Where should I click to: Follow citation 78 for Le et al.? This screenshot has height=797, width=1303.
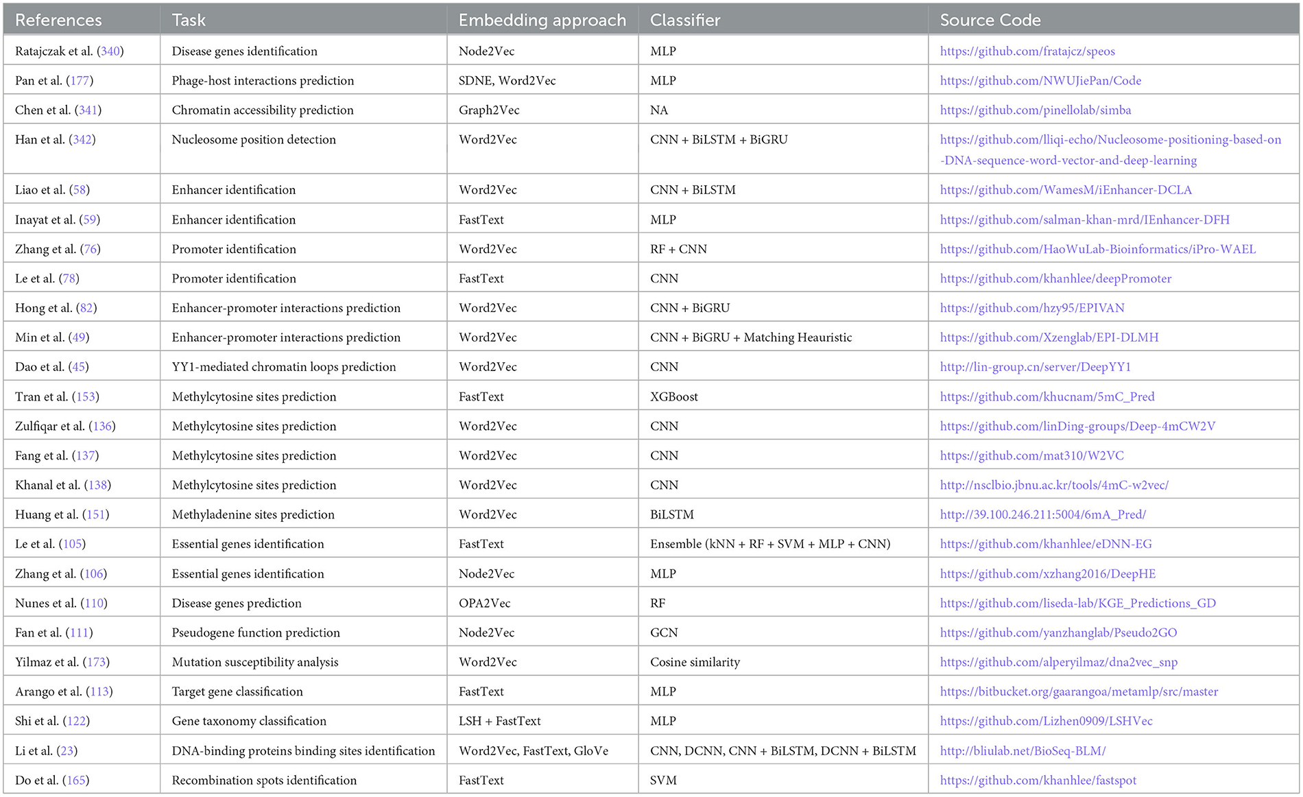pyautogui.click(x=69, y=279)
